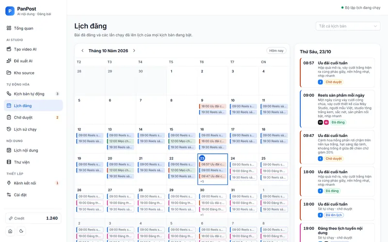Expand +1 more events on day 30
Screen dimensions: 388x242
coord(202,215)
